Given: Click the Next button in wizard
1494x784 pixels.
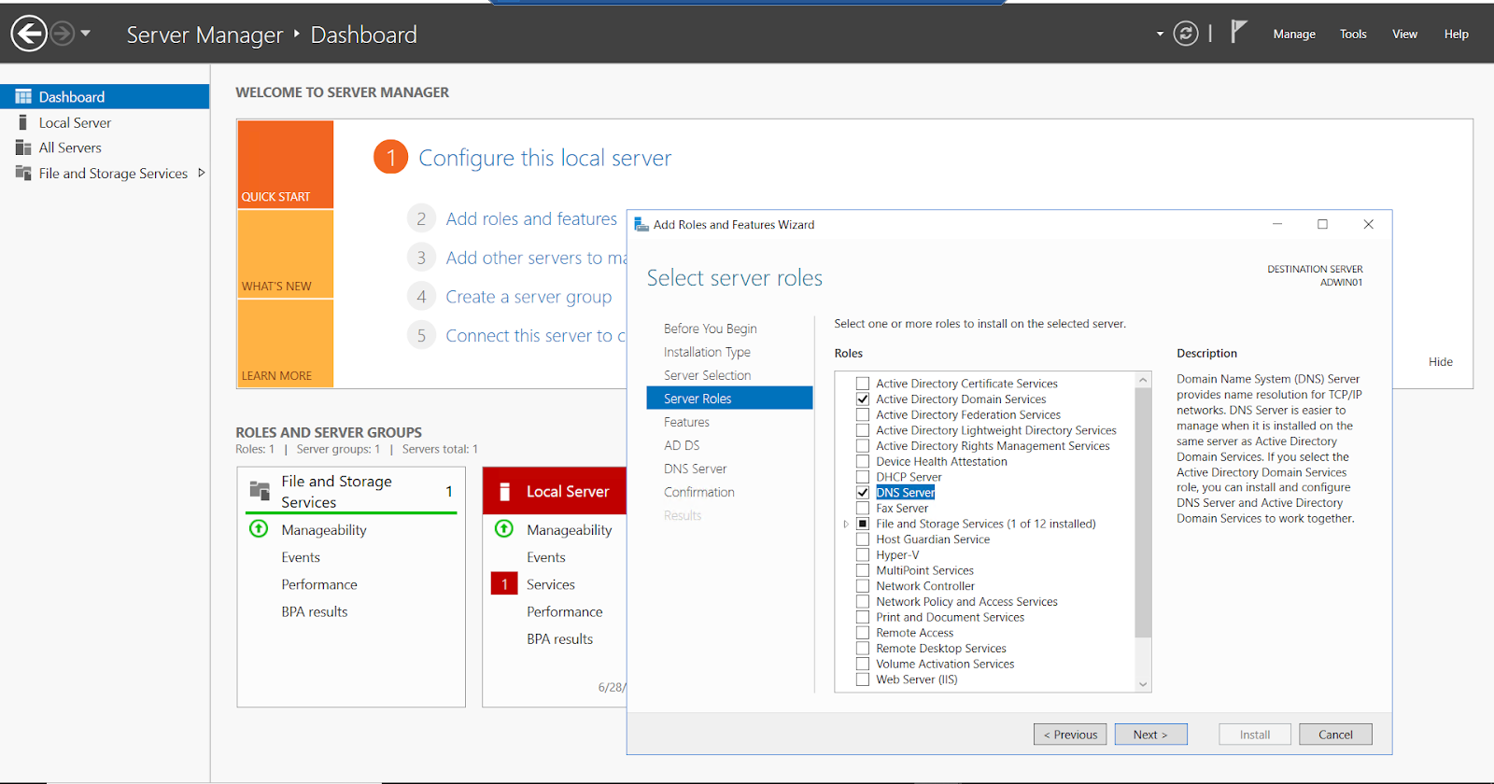Looking at the screenshot, I should point(1151,735).
